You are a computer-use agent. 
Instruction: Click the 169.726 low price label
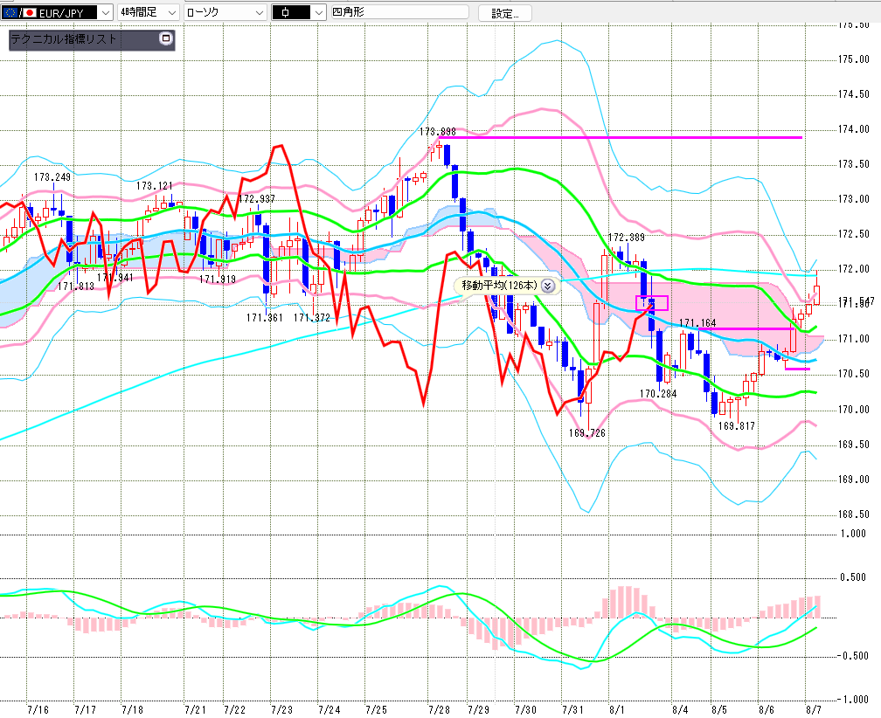[587, 433]
